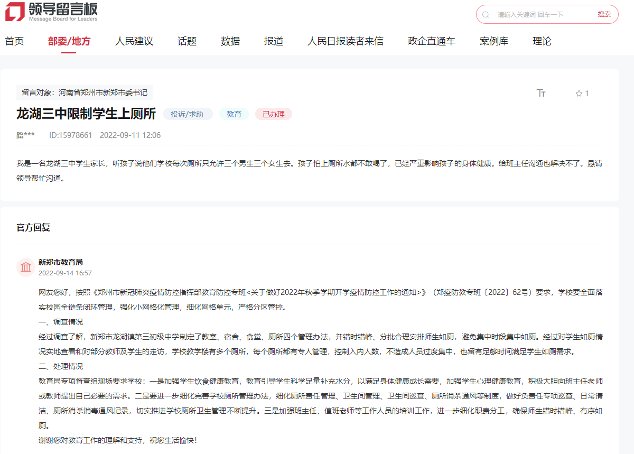634x454 pixels.
Task: Click the 教育 category tag
Action: (x=234, y=114)
